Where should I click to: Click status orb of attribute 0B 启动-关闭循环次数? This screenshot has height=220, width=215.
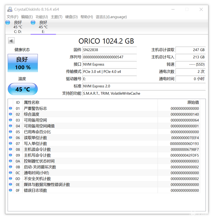[x=10, y=167]
